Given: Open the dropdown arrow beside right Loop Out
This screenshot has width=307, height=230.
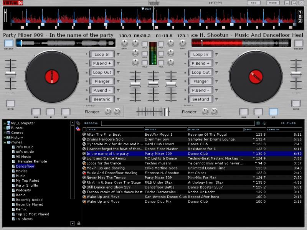Looking at the screenshot, I should [216, 72].
